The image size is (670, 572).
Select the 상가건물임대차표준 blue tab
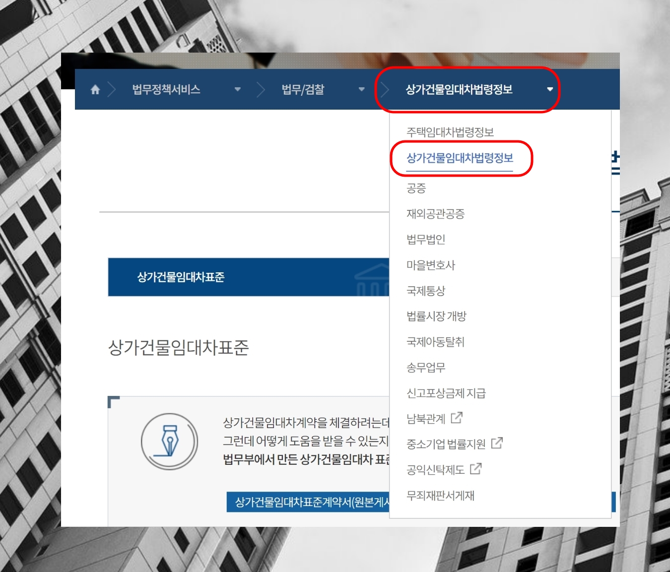coord(249,277)
